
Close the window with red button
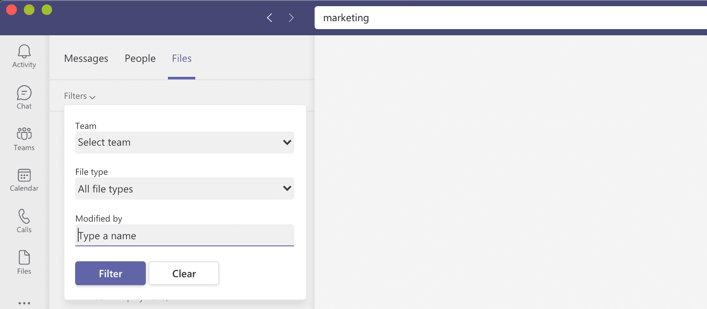coord(11,10)
